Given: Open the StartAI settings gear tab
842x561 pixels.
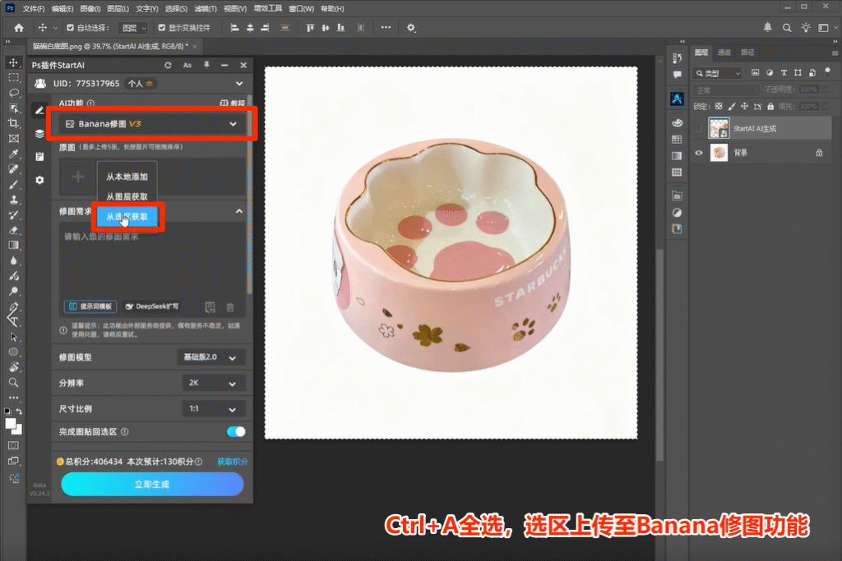Looking at the screenshot, I should 39,180.
